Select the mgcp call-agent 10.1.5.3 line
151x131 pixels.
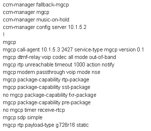(x=73, y=50)
